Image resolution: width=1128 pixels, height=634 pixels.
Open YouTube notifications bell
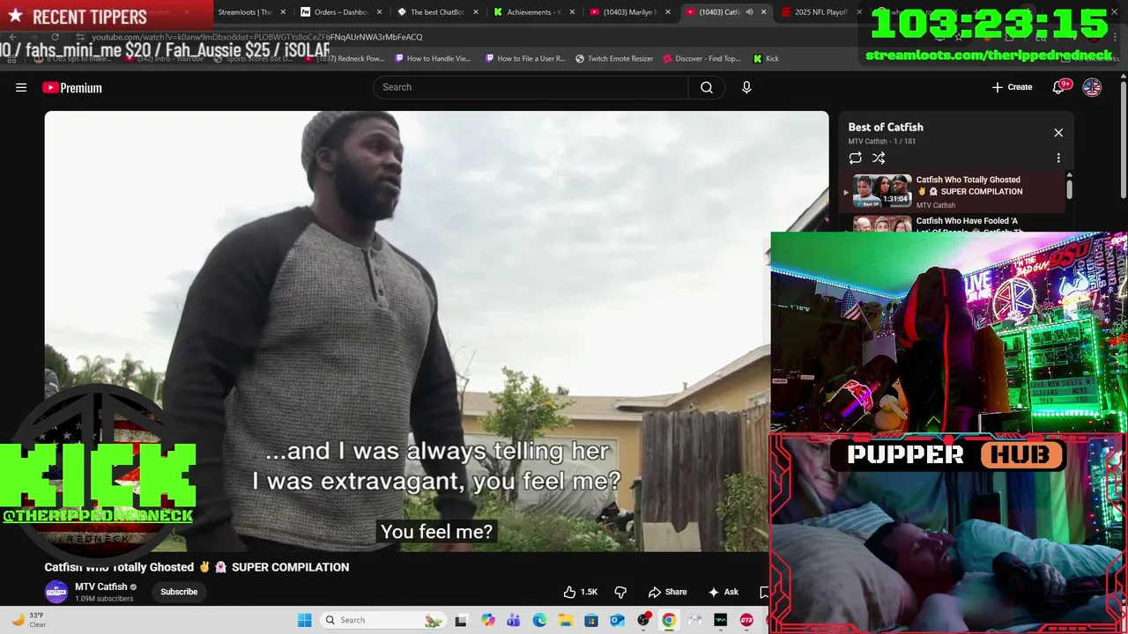[x=1060, y=86]
